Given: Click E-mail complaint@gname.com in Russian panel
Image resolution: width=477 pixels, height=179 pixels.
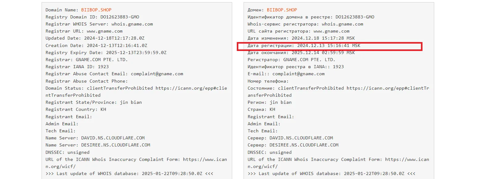Looking at the screenshot, I should 298,74.
